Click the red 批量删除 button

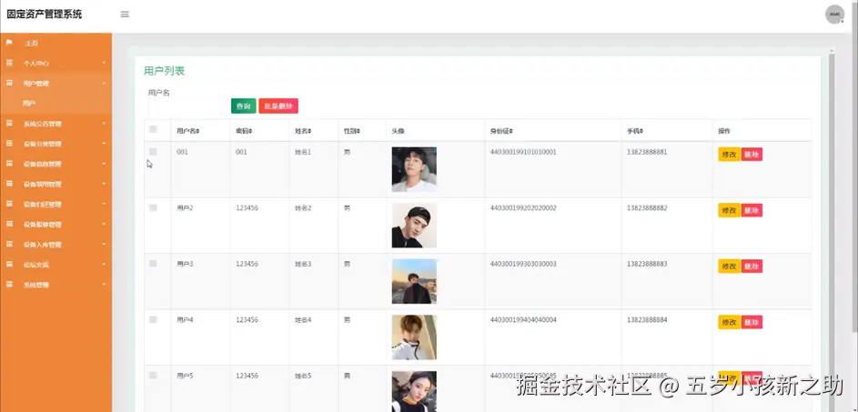tap(278, 106)
